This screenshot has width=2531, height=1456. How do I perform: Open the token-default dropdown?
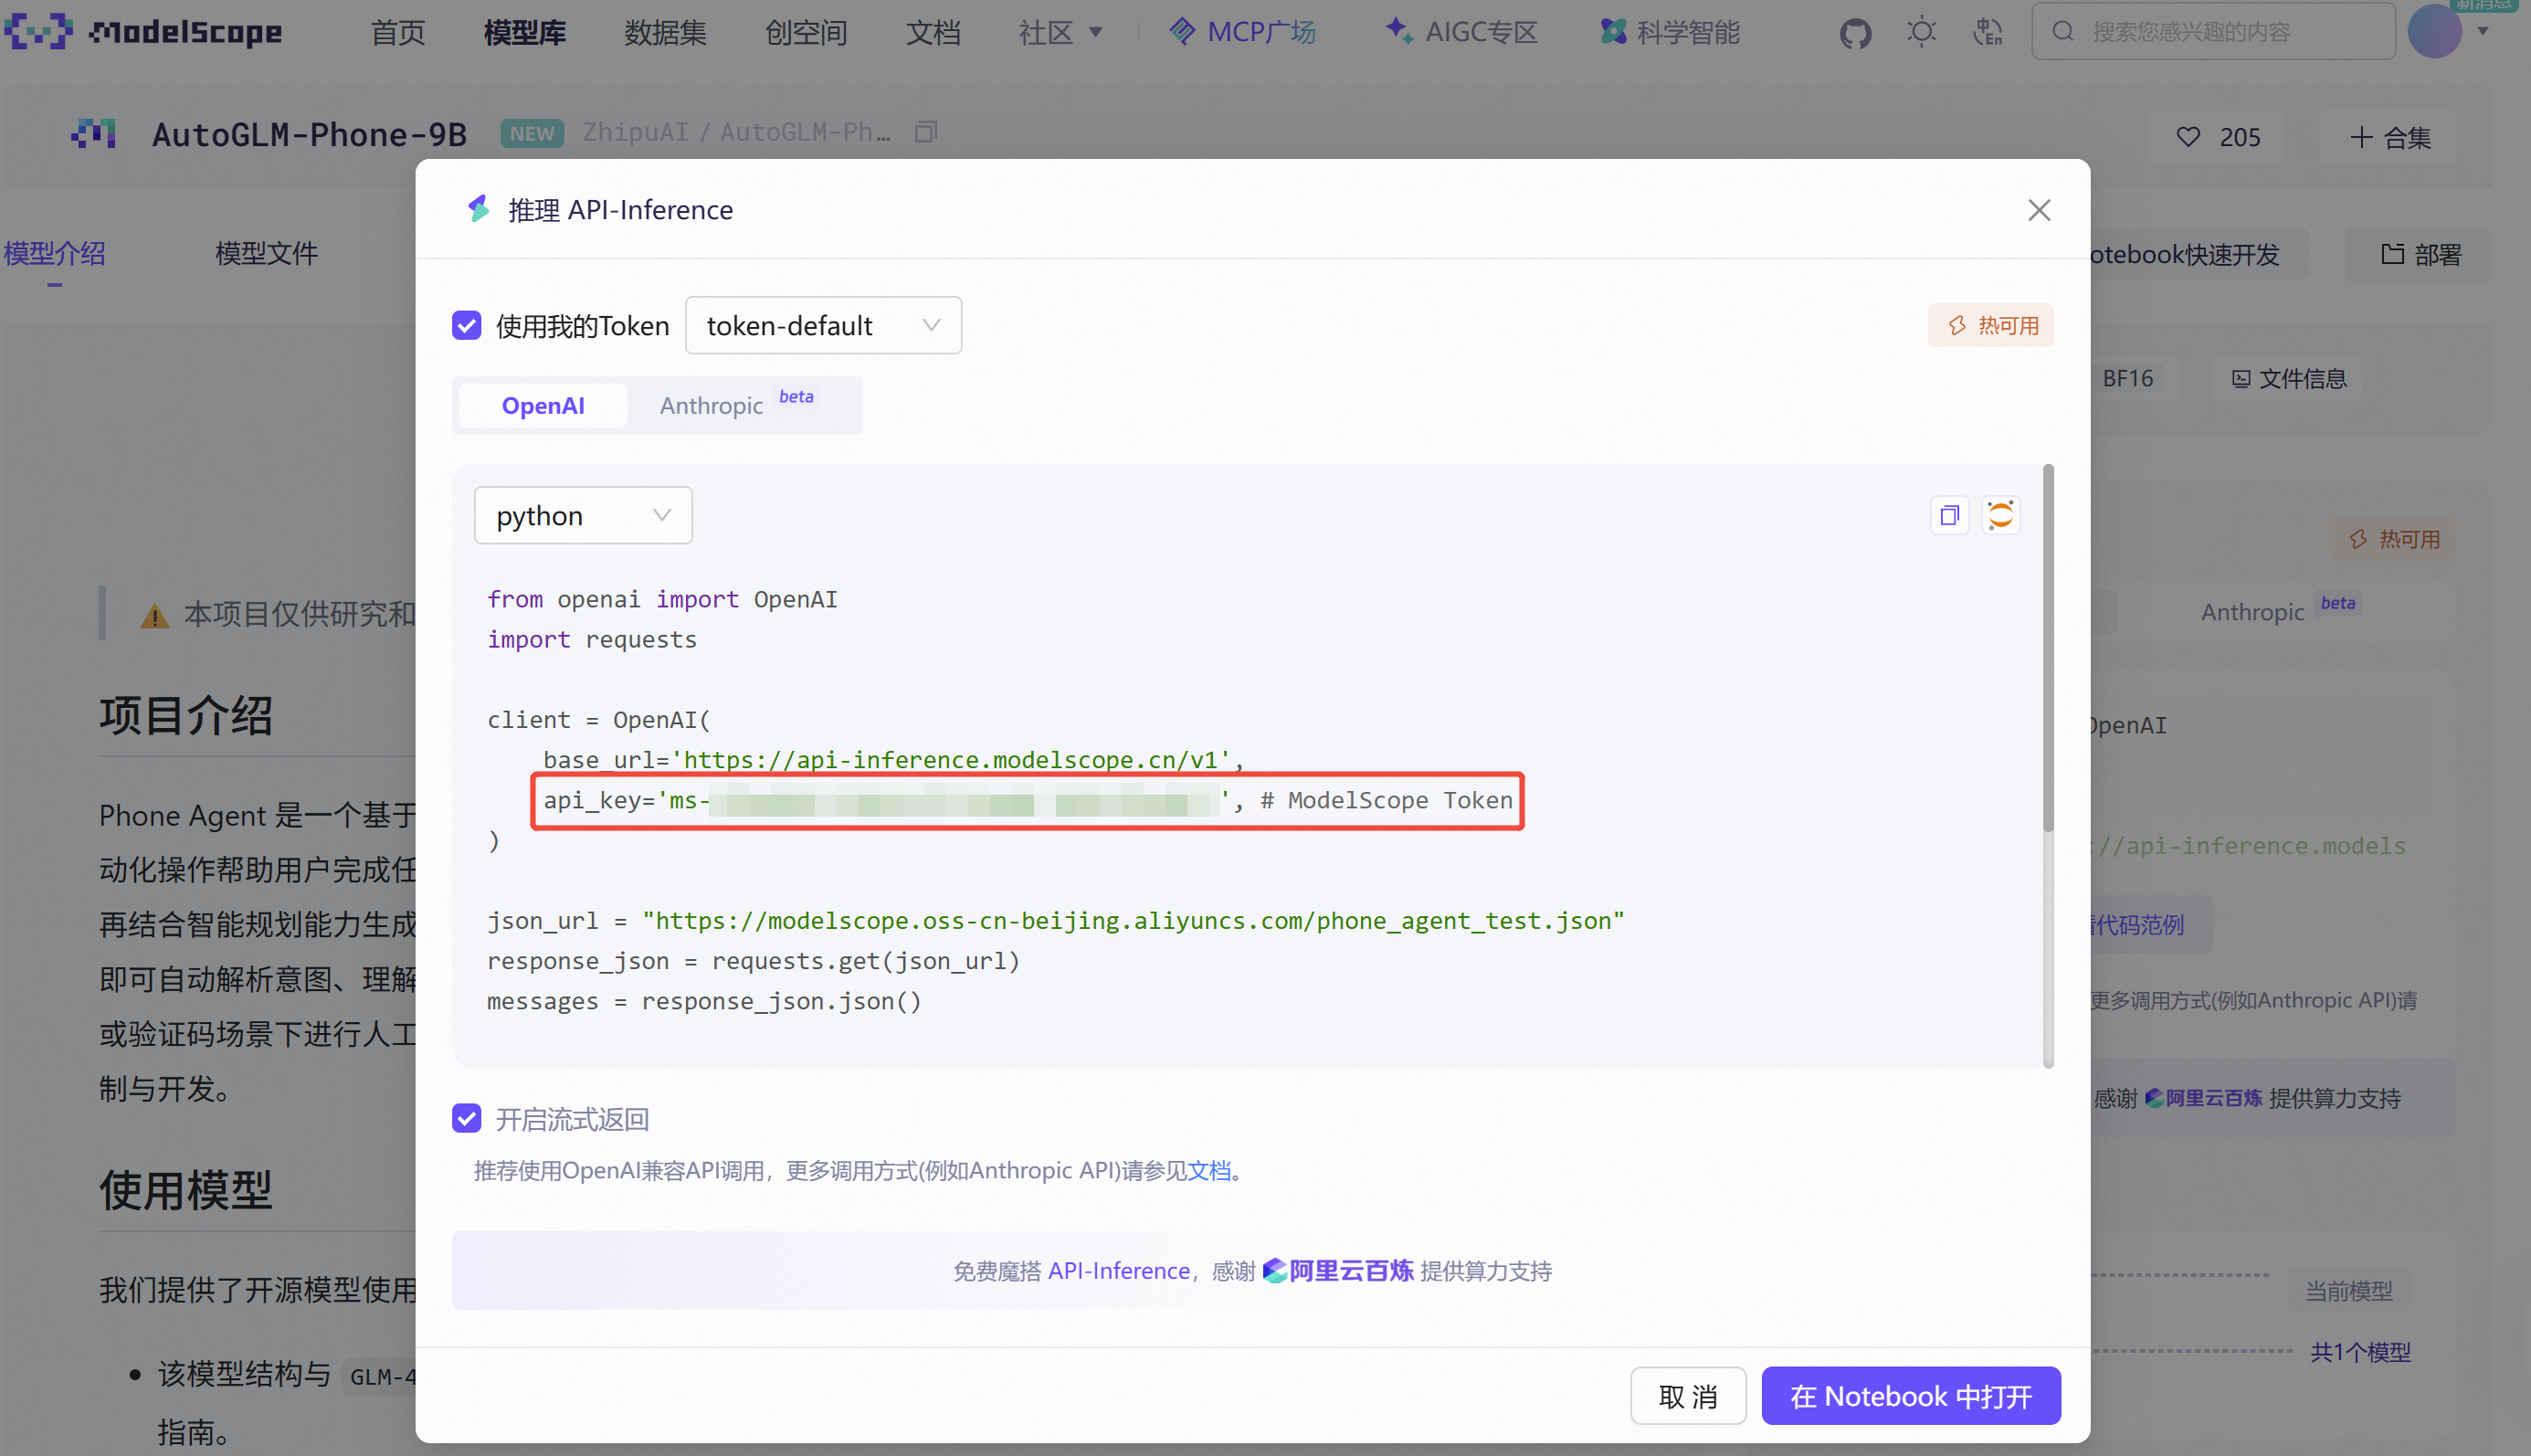[823, 326]
